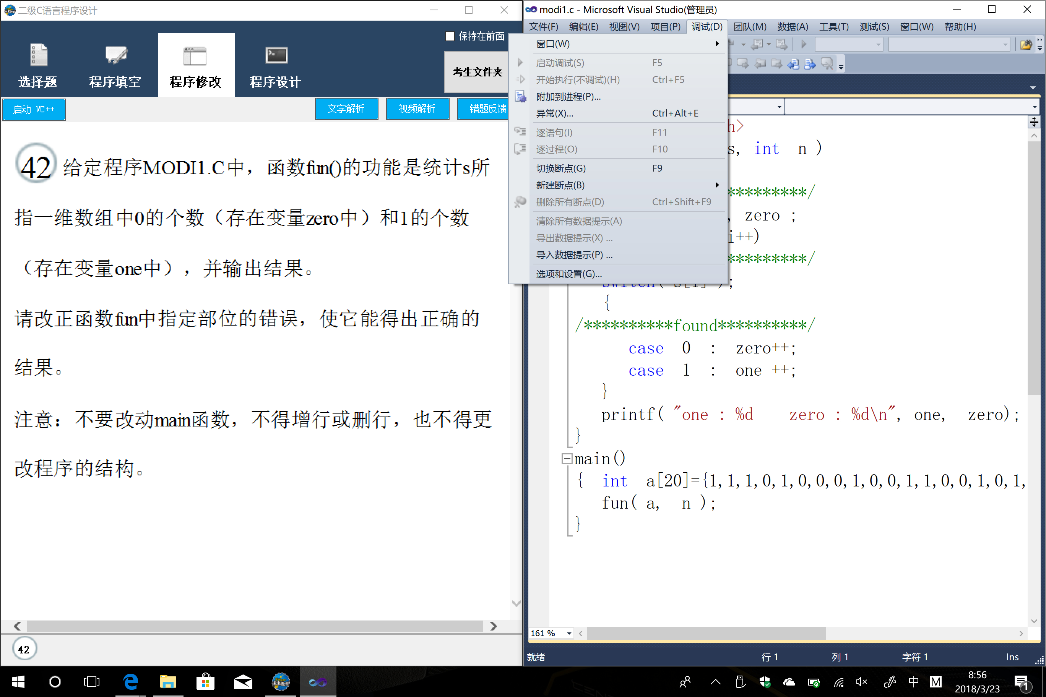Open the Windows Start menu
Image resolution: width=1046 pixels, height=697 pixels.
point(18,681)
